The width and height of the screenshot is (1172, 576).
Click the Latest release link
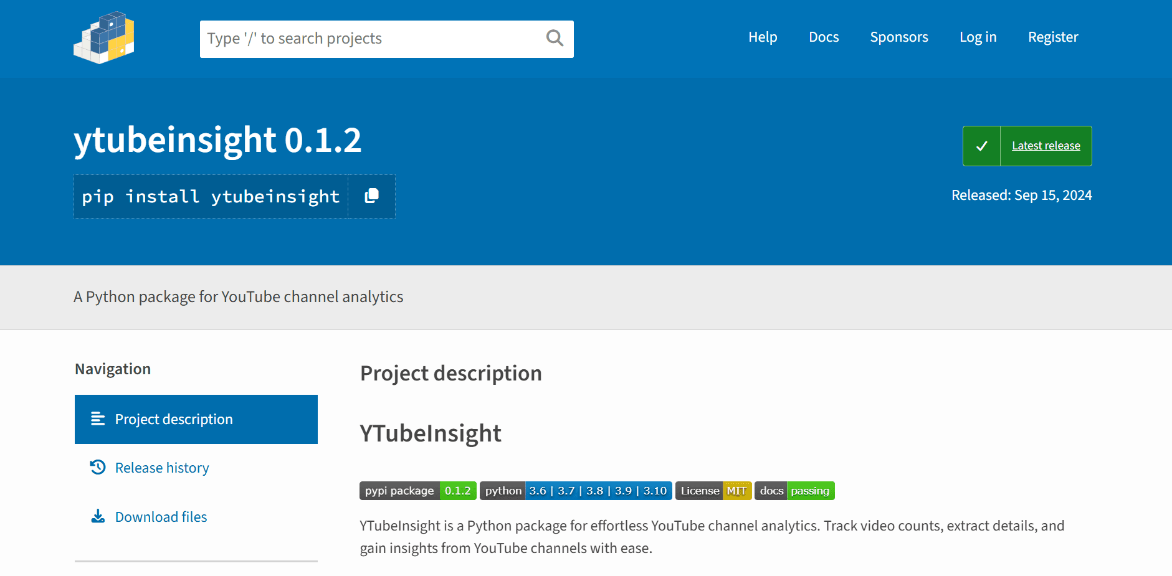point(1046,146)
